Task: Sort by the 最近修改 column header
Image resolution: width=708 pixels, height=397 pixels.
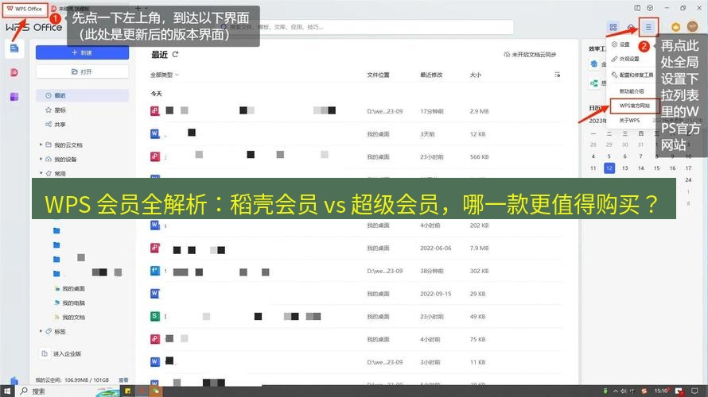Action: tap(431, 75)
